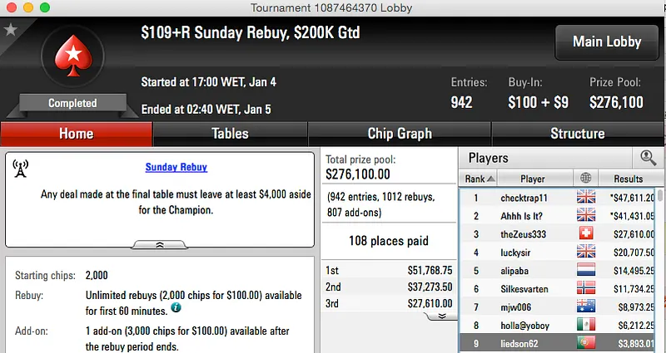Select player checktrap11 in the list
666x353 pixels.
point(524,198)
